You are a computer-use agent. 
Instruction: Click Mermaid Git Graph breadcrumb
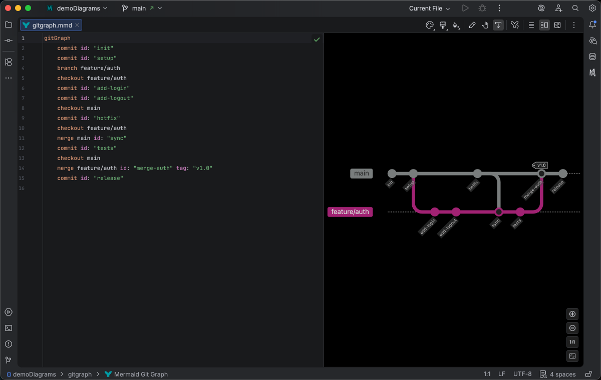(136, 374)
